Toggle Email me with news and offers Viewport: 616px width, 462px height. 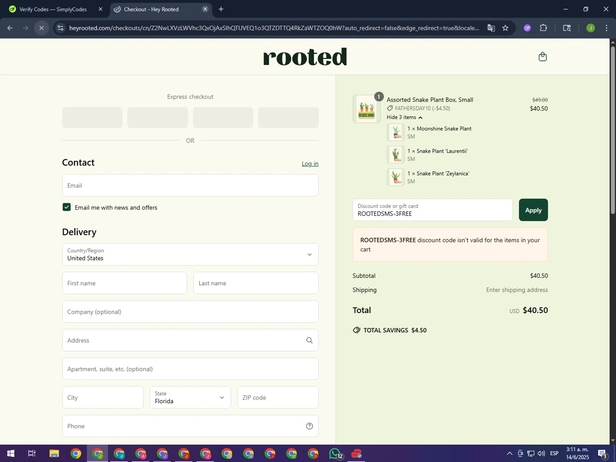pos(67,207)
